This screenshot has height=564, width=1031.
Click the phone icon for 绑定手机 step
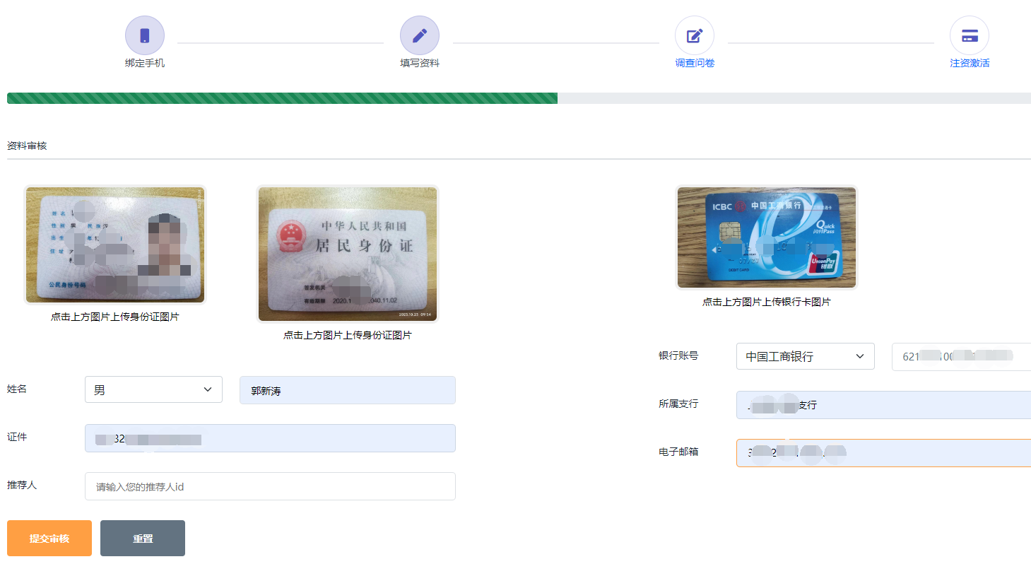pos(145,35)
